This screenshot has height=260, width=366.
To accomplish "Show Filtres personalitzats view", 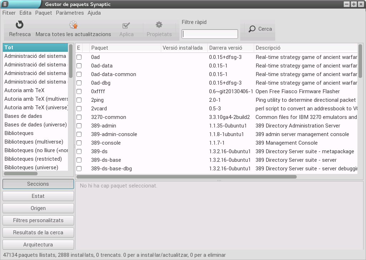I will coord(38,220).
